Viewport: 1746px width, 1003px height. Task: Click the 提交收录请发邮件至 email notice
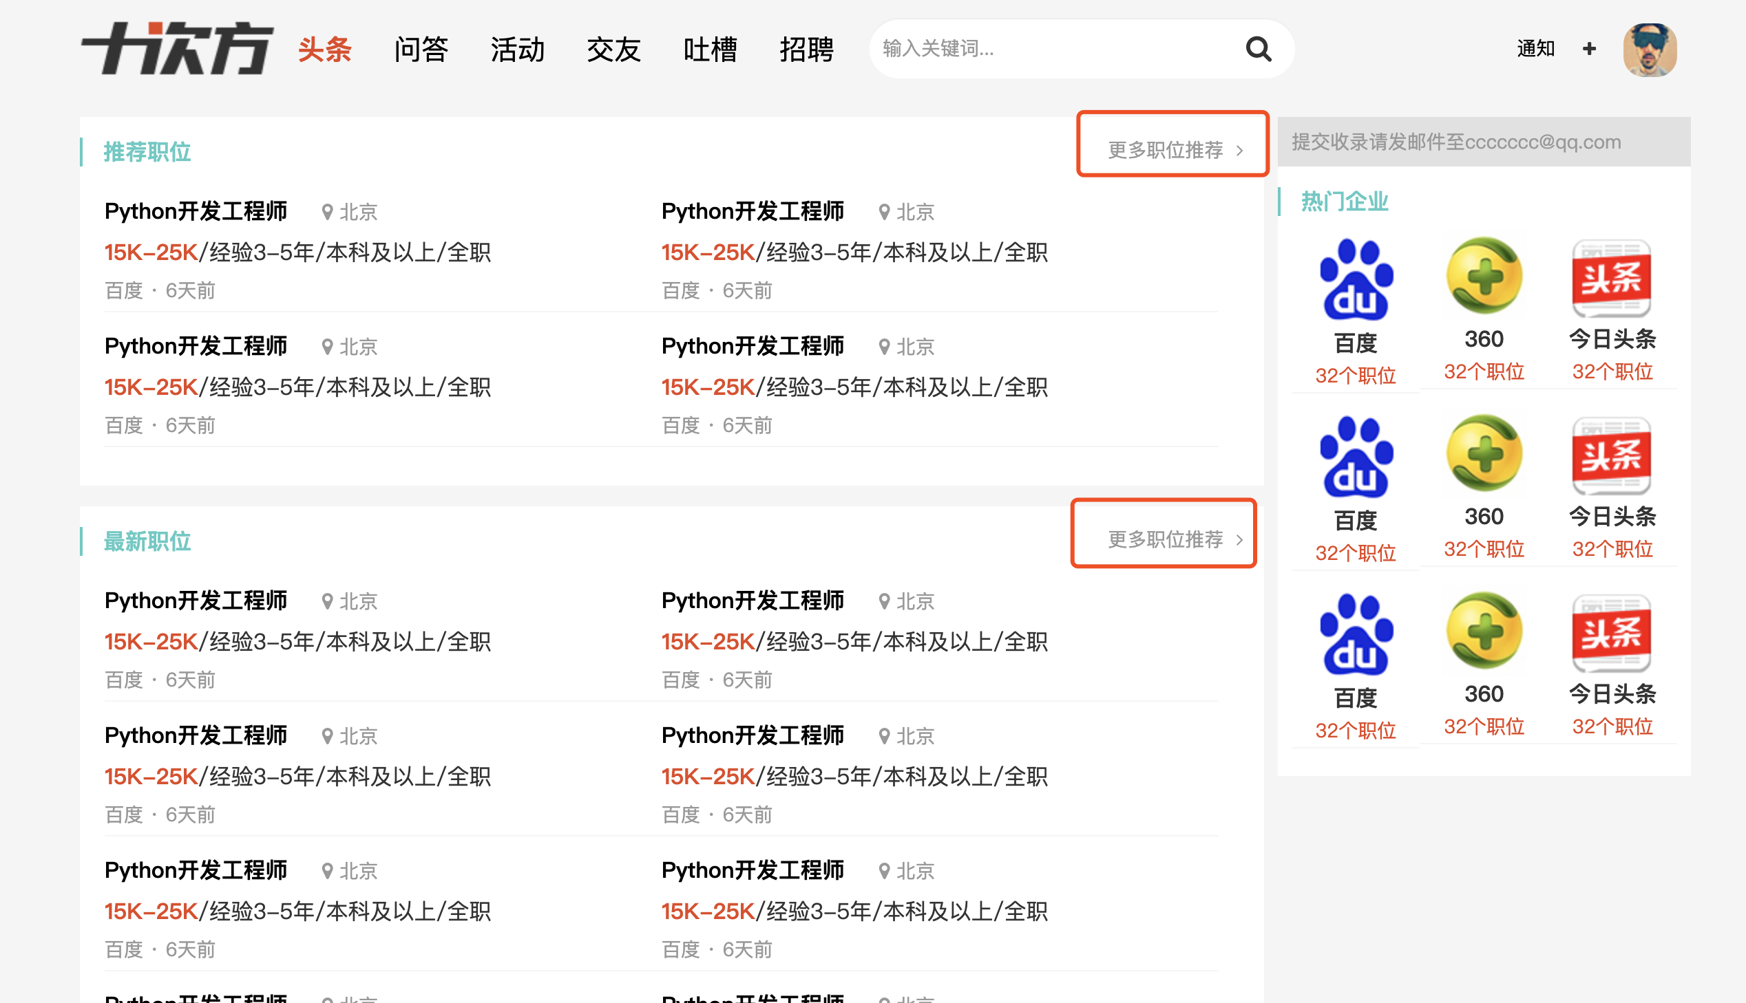coord(1456,142)
